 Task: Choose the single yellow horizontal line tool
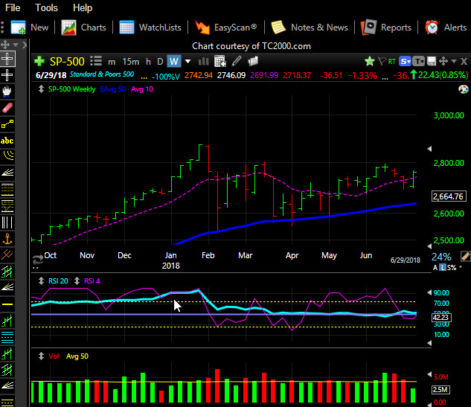point(7,304)
